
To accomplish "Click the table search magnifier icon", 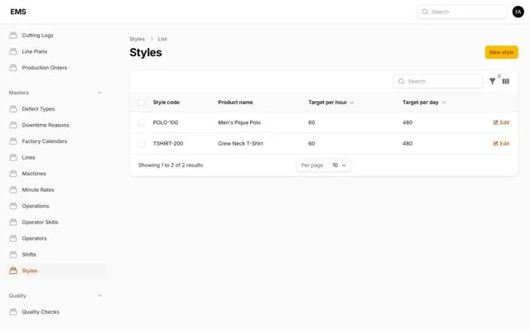I will [x=401, y=81].
